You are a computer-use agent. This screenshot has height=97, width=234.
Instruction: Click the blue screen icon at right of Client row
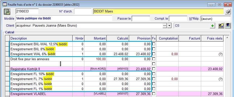[x=228, y=26]
